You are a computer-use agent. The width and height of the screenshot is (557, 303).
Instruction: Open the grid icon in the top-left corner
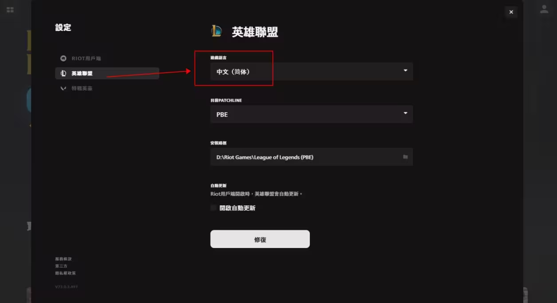coord(10,10)
